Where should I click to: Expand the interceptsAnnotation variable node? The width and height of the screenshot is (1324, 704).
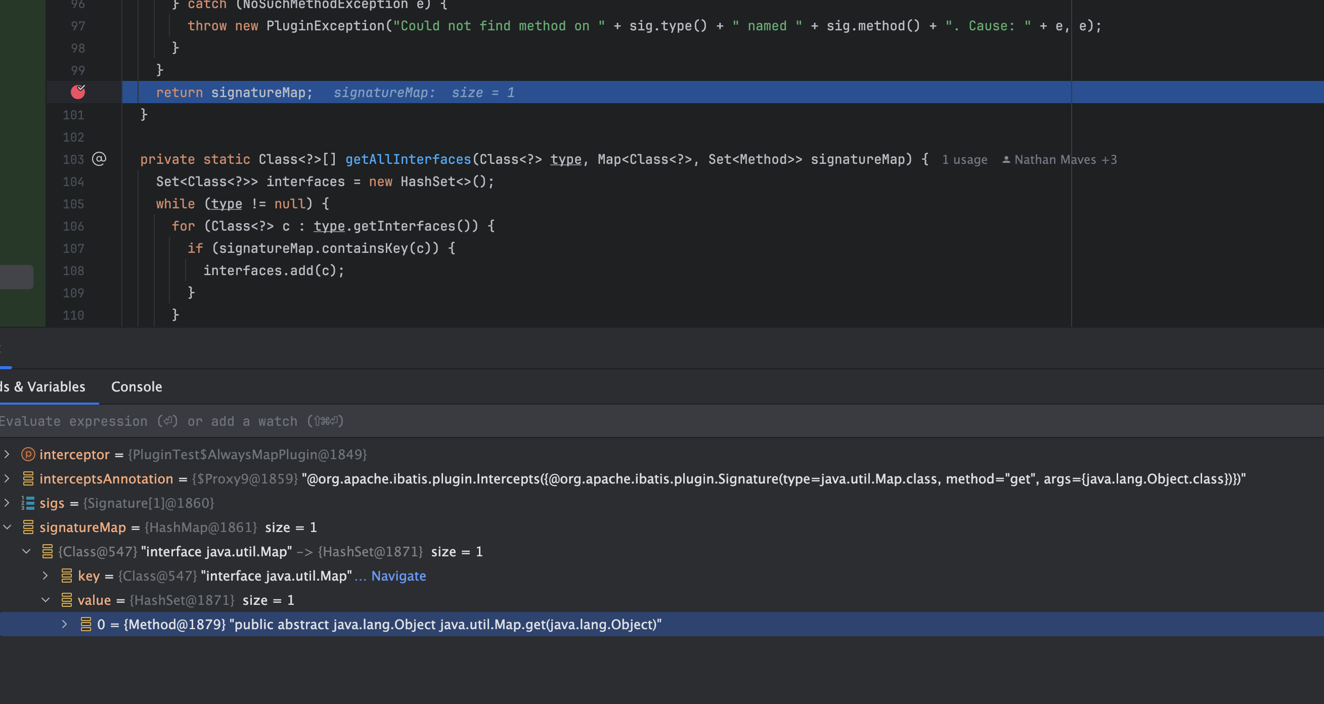(x=7, y=478)
